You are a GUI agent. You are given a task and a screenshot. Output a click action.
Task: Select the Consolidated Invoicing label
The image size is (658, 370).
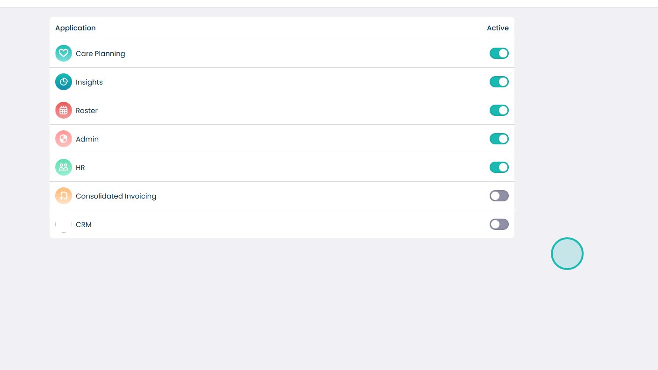(116, 196)
